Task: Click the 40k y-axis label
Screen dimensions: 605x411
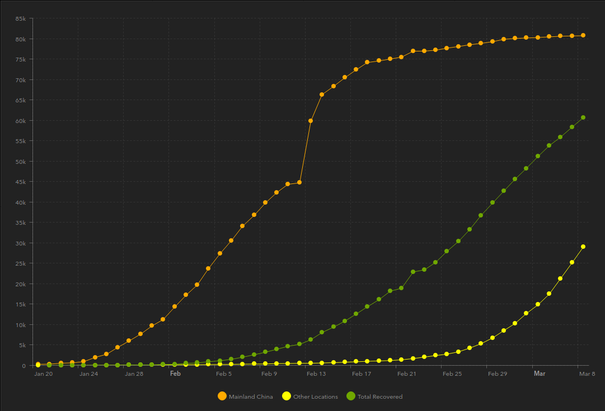Action: tap(21, 202)
